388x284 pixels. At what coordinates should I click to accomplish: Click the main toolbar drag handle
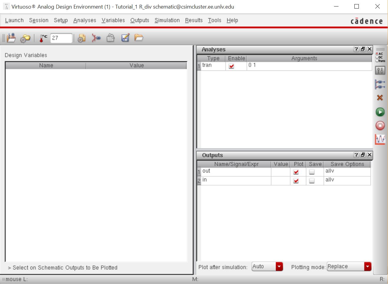click(x=4, y=38)
